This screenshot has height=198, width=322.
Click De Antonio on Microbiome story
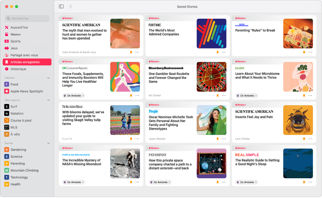(x=247, y=96)
